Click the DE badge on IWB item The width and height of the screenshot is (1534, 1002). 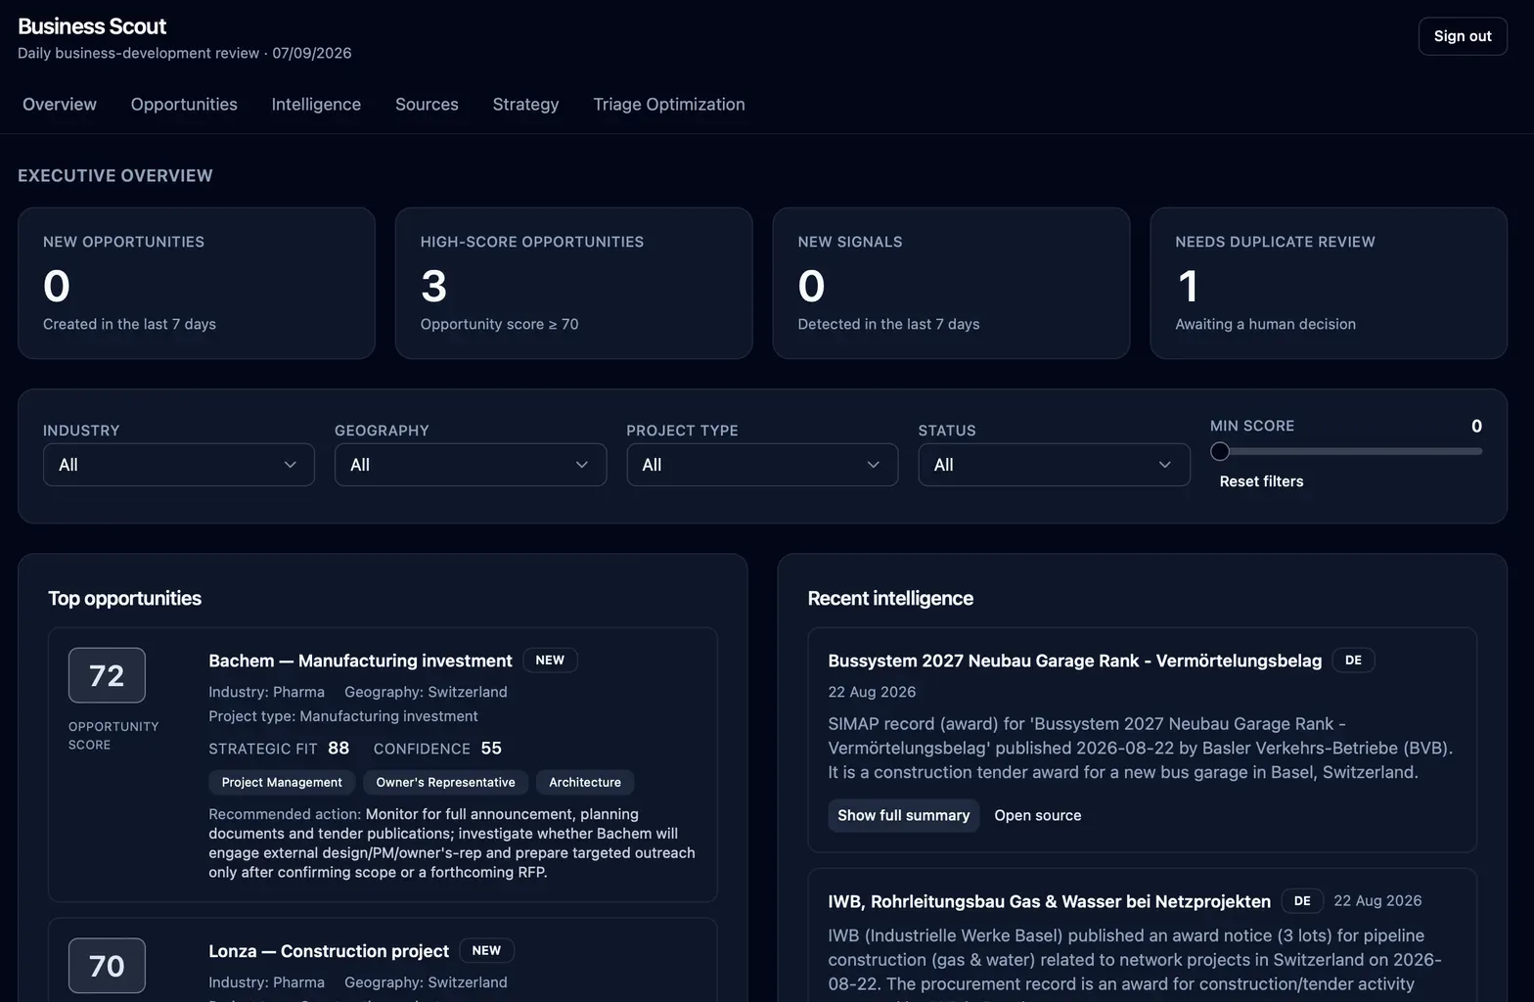click(1302, 900)
